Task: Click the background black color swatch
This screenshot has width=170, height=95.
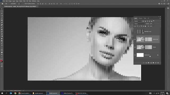Action: (2, 62)
